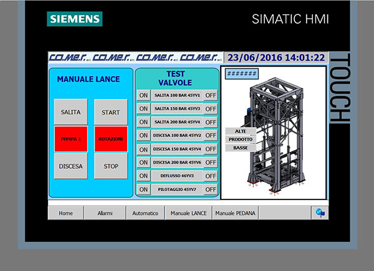This screenshot has width=374, height=271.
Task: Open the Allarmi page
Action: click(105, 213)
